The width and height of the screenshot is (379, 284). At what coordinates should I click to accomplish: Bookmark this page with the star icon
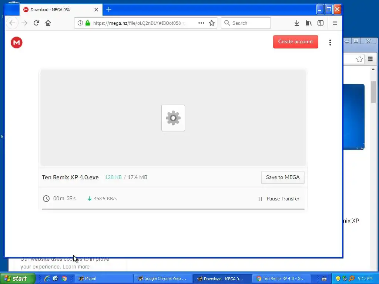(x=212, y=23)
